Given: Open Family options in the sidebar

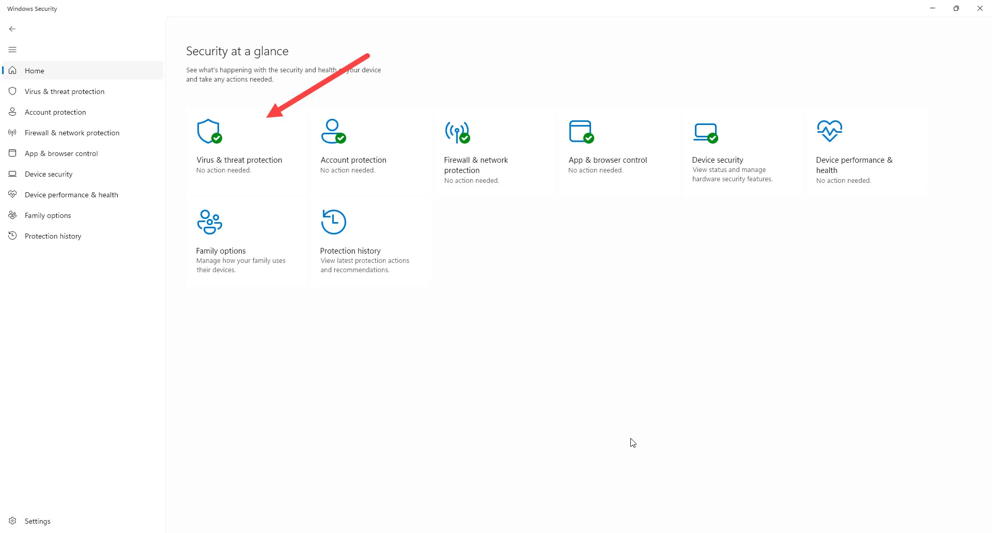Looking at the screenshot, I should pos(48,215).
